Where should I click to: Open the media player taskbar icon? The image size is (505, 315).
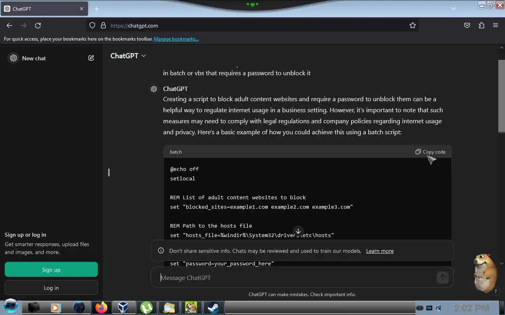coord(56,308)
